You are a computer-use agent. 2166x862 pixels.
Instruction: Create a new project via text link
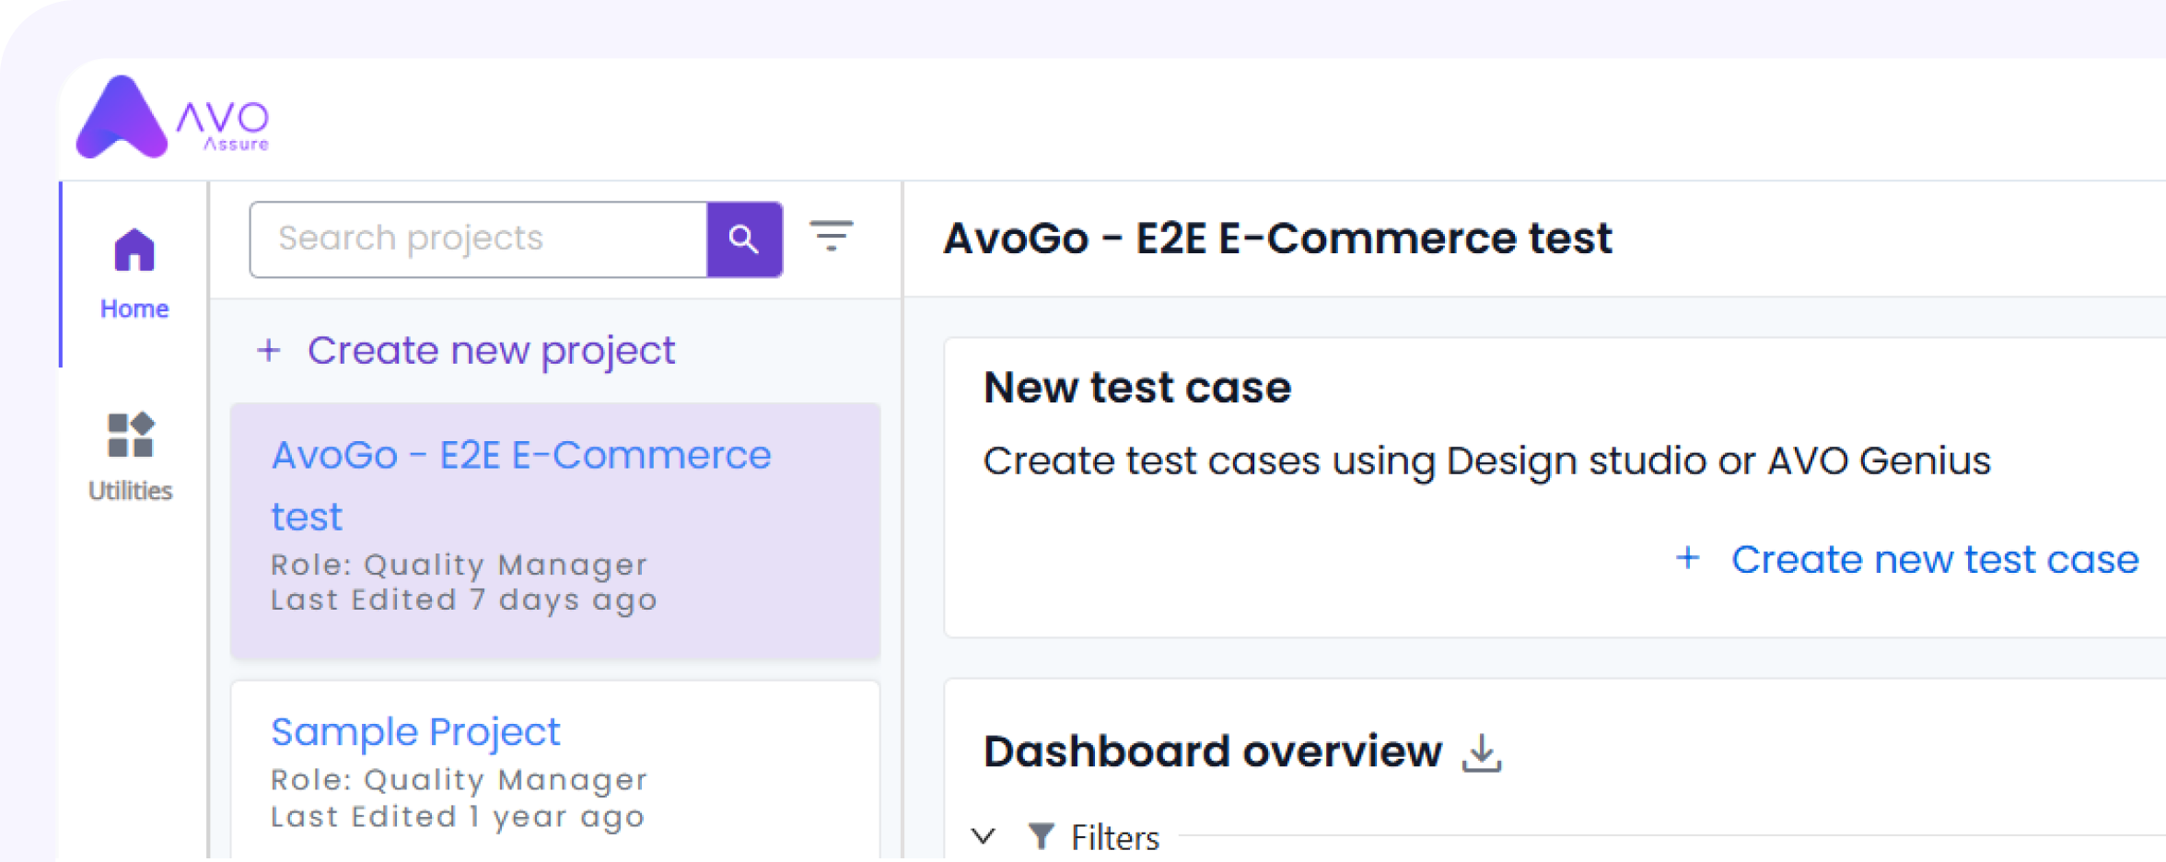point(491,351)
